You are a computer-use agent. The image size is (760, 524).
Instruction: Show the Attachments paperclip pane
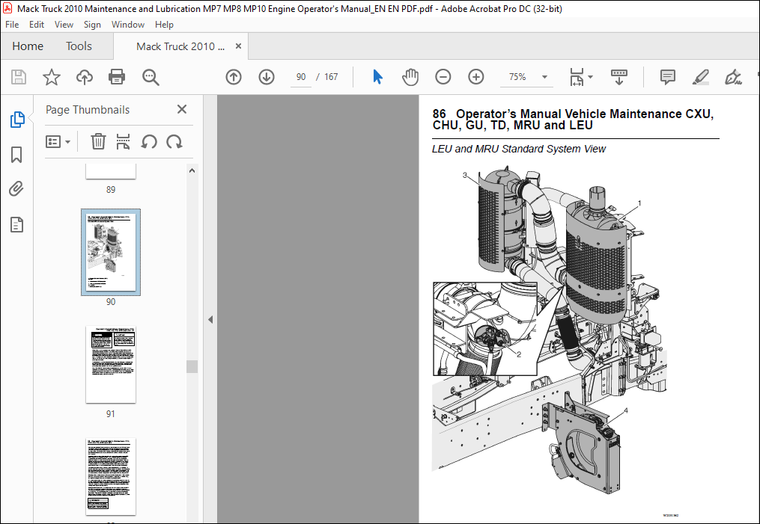click(x=16, y=188)
